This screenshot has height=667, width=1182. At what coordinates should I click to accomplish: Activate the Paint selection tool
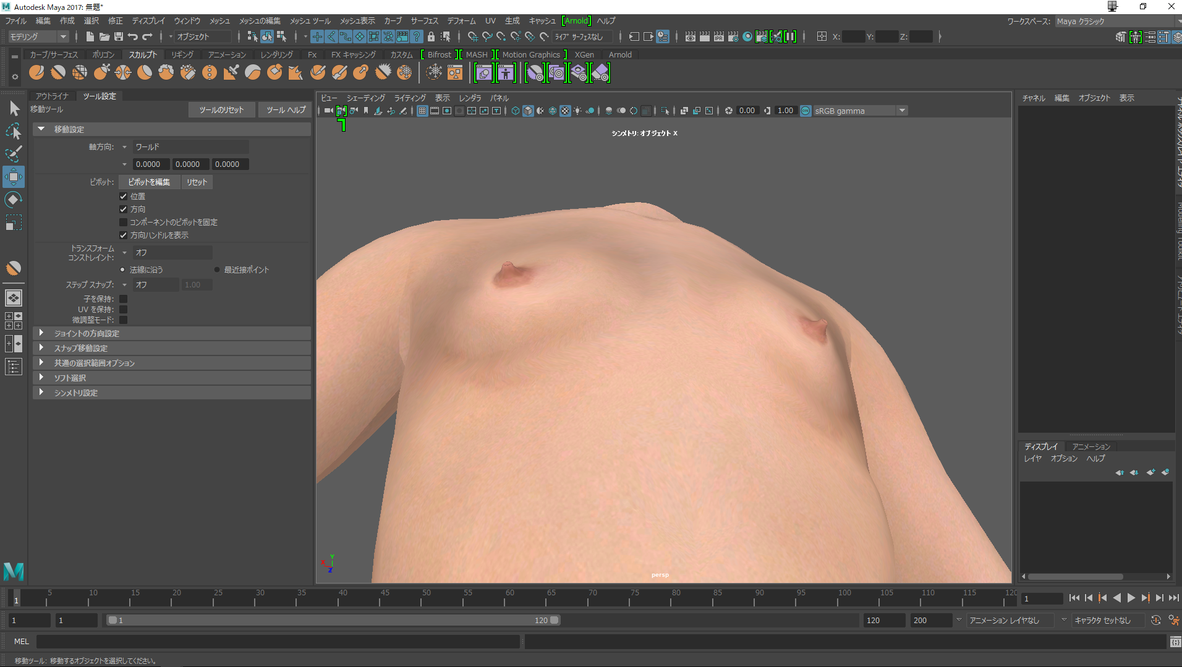point(14,154)
